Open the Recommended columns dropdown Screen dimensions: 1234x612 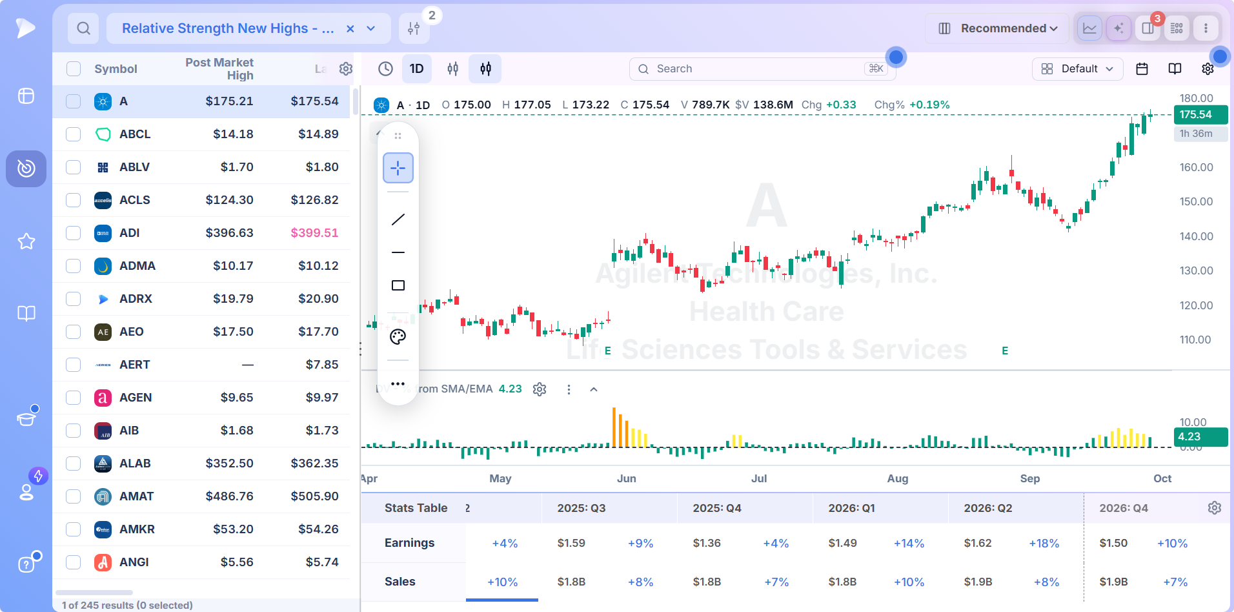(x=996, y=28)
